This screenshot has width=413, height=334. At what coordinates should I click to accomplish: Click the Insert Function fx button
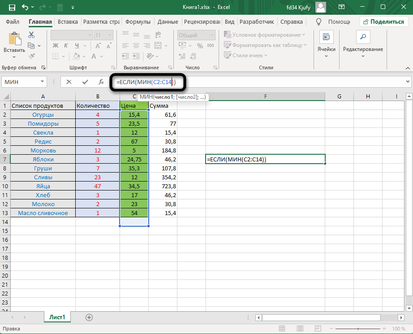(x=101, y=82)
